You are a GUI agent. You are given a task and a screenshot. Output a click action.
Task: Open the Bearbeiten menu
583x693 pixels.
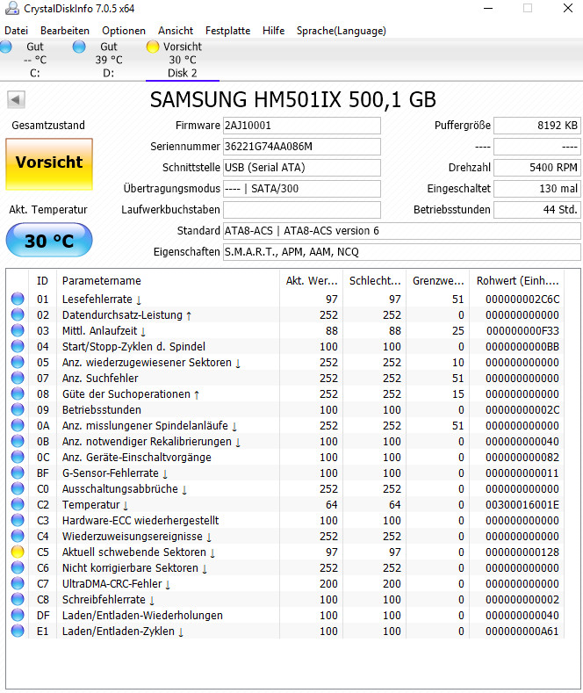click(x=65, y=31)
